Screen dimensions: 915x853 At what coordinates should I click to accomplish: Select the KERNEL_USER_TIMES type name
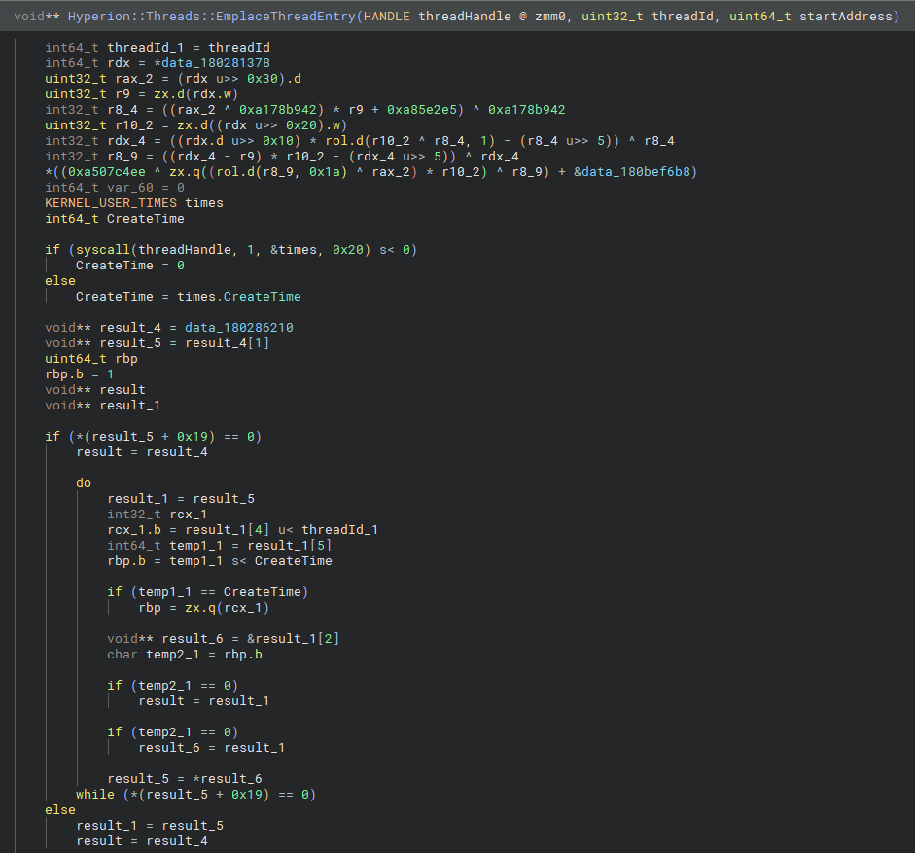tap(111, 203)
